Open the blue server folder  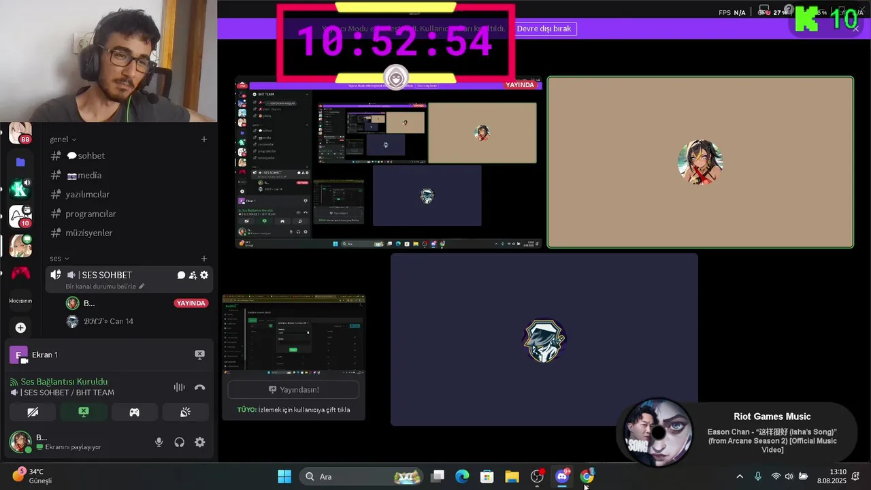tap(20, 162)
